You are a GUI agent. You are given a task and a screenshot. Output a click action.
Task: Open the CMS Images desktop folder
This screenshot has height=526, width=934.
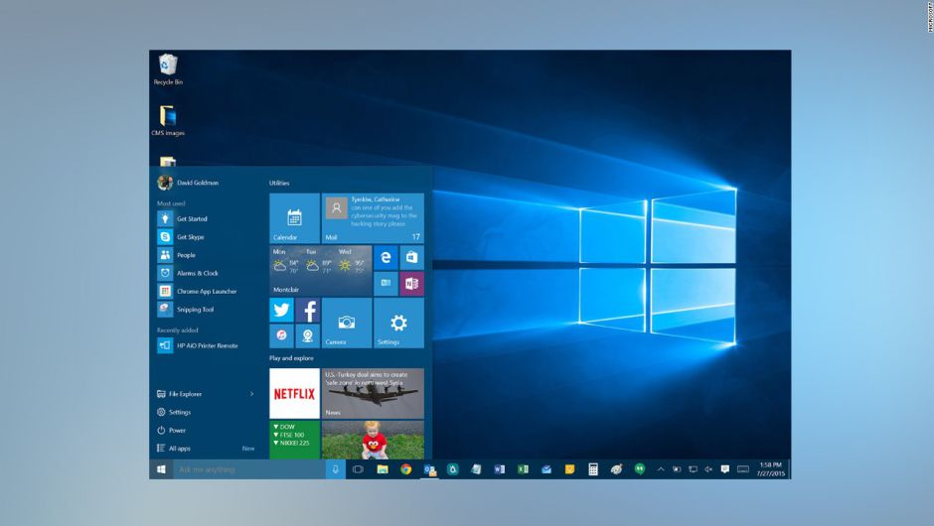click(x=168, y=121)
